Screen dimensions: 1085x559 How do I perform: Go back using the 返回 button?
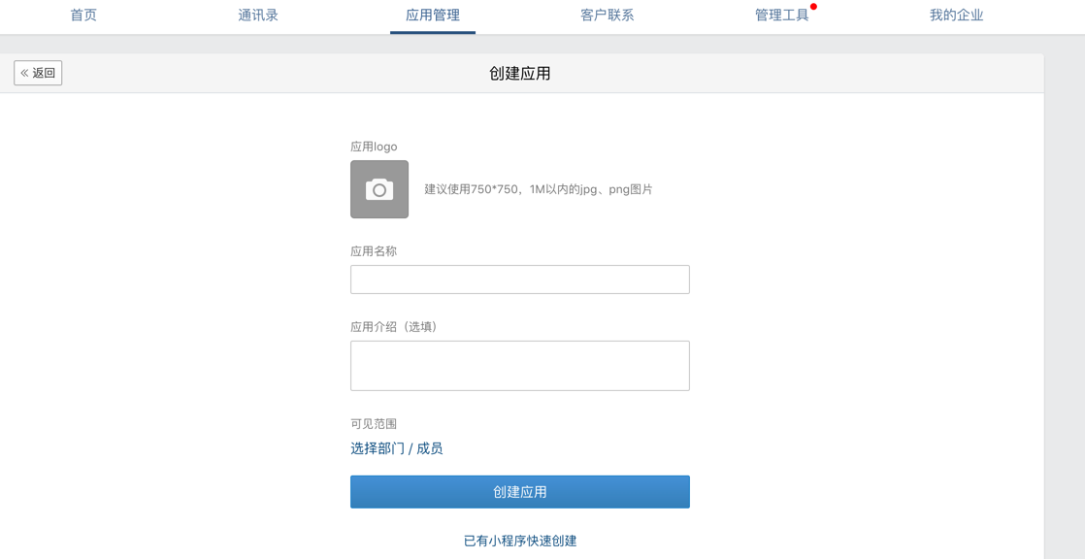pos(38,73)
